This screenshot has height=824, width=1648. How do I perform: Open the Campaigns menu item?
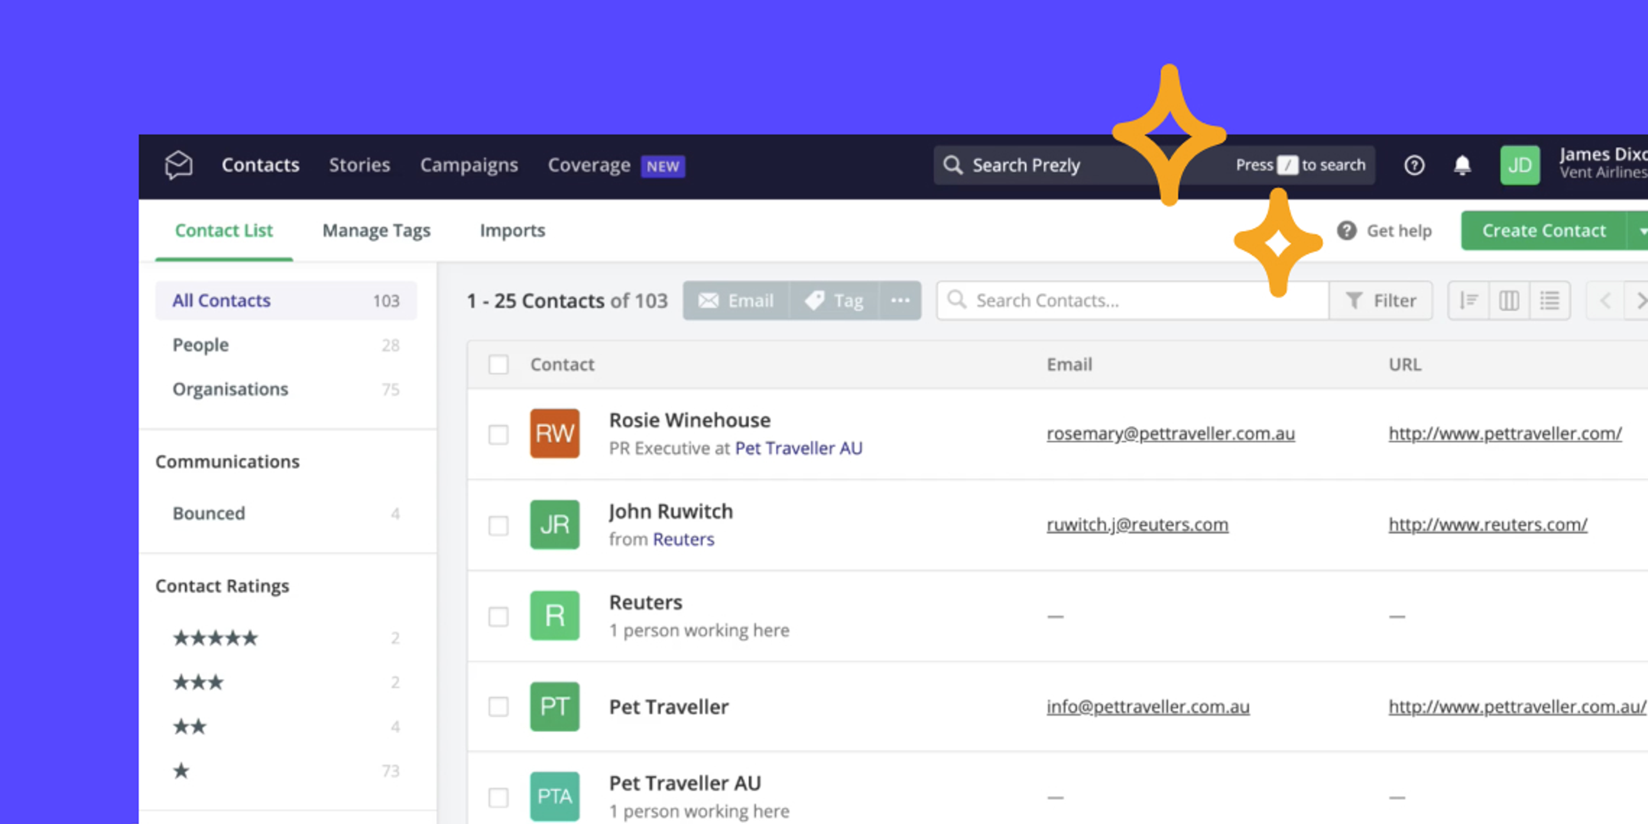pos(469,165)
